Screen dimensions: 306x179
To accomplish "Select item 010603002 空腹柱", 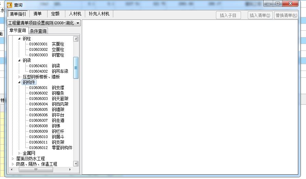I will click(x=47, y=49).
